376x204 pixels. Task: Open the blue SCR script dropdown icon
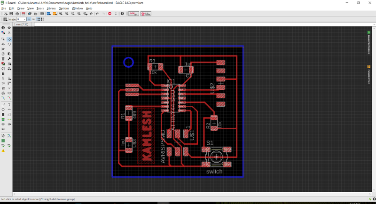pos(49,14)
